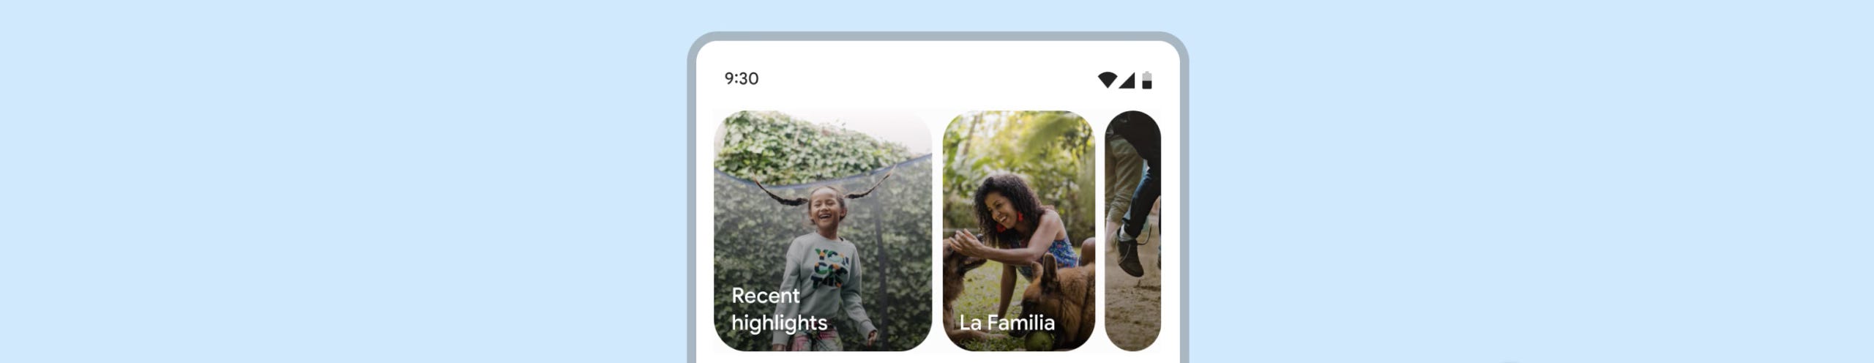The height and width of the screenshot is (363, 1874).
Task: Tap the 9:30 clock in status bar
Action: coord(742,78)
